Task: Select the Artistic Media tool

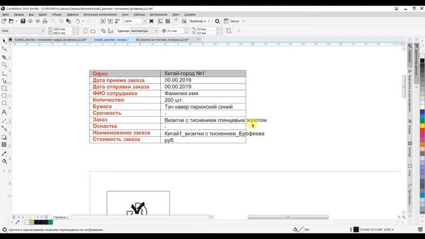Action: pos(4,81)
